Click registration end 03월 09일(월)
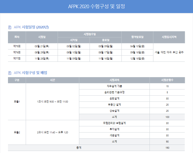Screen dimensions: 193x153 [106, 46]
